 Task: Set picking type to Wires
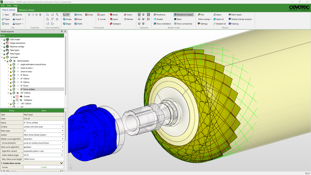point(78,15)
